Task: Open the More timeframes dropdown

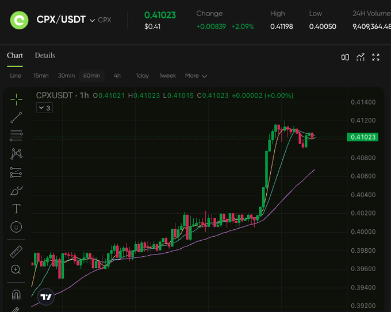Action: point(196,76)
